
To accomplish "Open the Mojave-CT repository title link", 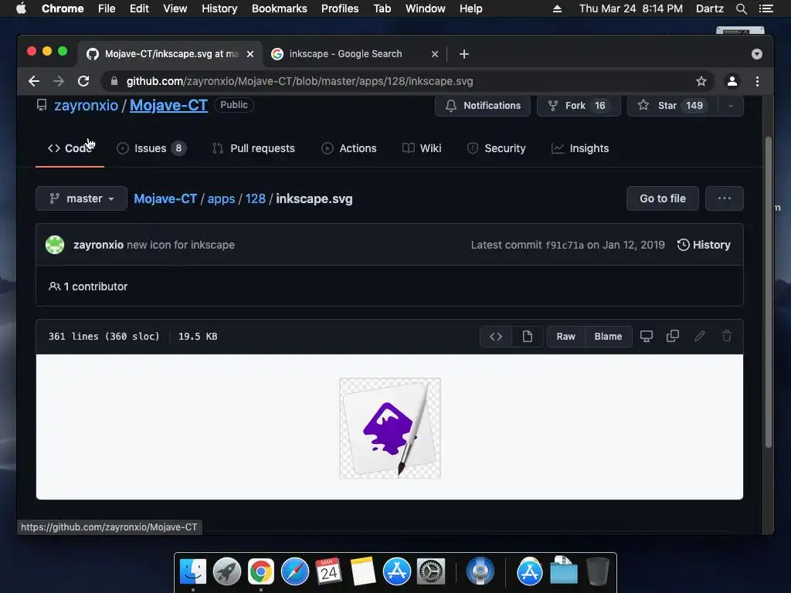I will [168, 105].
